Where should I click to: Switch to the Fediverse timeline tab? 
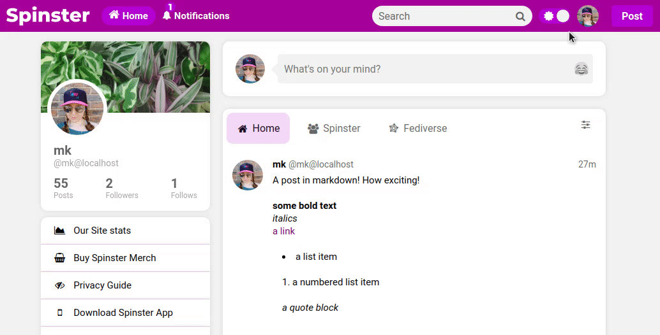click(x=418, y=129)
